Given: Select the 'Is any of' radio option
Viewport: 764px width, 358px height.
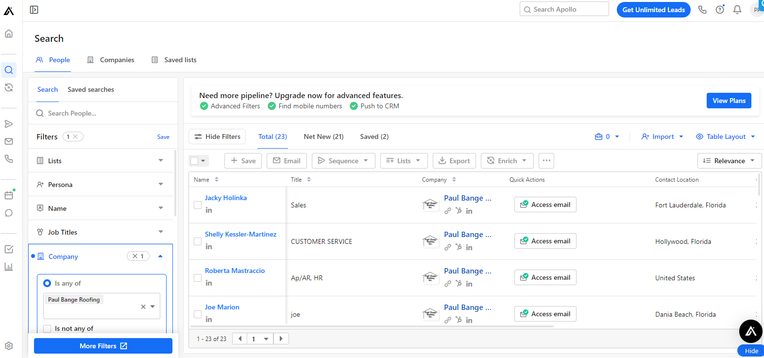Looking at the screenshot, I should [47, 283].
